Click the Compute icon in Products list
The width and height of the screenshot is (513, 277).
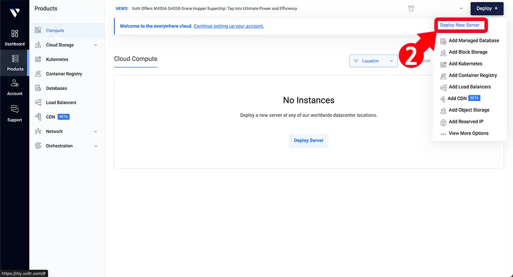pyautogui.click(x=38, y=30)
